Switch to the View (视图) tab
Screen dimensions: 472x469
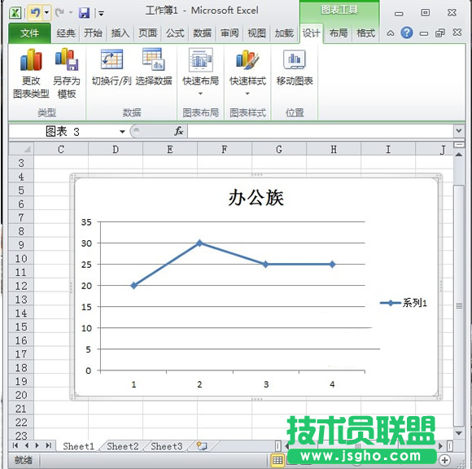(x=256, y=33)
